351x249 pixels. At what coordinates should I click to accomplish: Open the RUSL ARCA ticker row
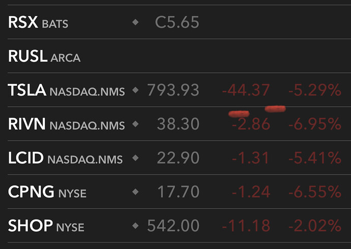(179, 56)
